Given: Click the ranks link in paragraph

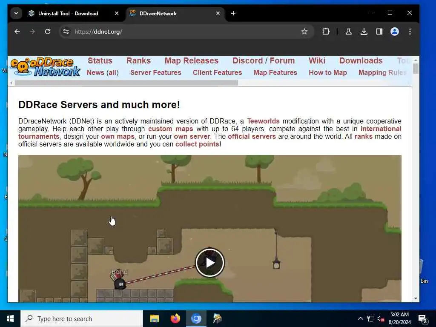Looking at the screenshot, I should click(364, 137).
